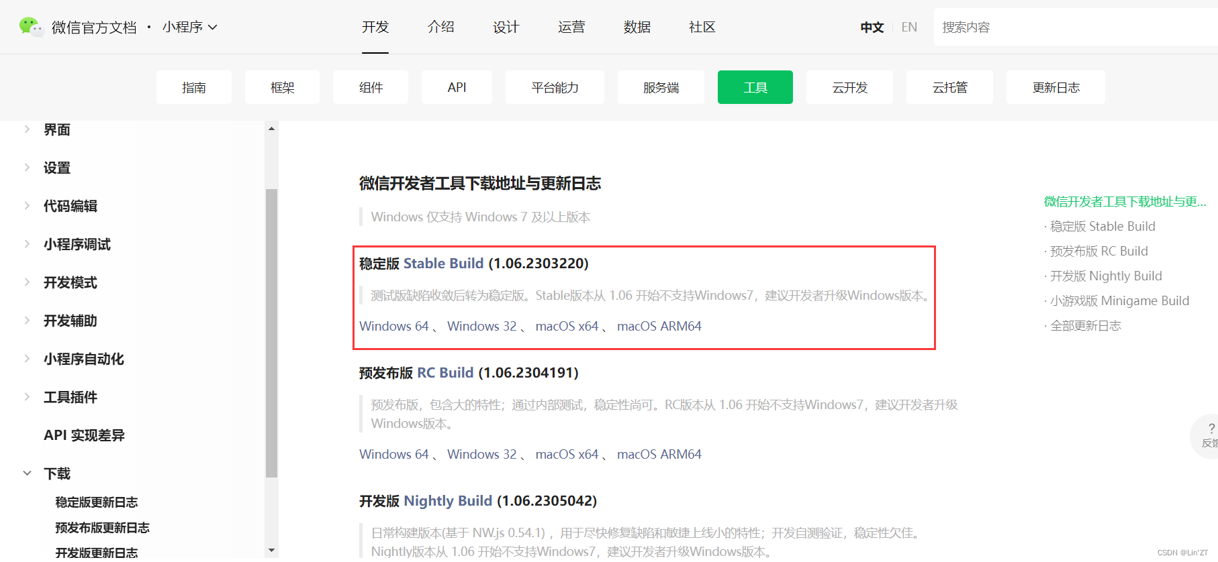Screen dimensions: 1218x562
Task: Download RC Build macOS ARM64
Action: point(659,454)
